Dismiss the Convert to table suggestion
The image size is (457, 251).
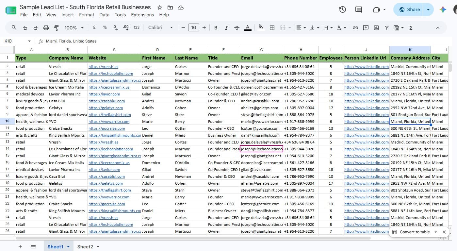(444, 232)
